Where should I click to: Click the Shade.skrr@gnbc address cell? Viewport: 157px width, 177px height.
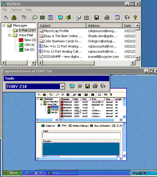click(x=103, y=36)
